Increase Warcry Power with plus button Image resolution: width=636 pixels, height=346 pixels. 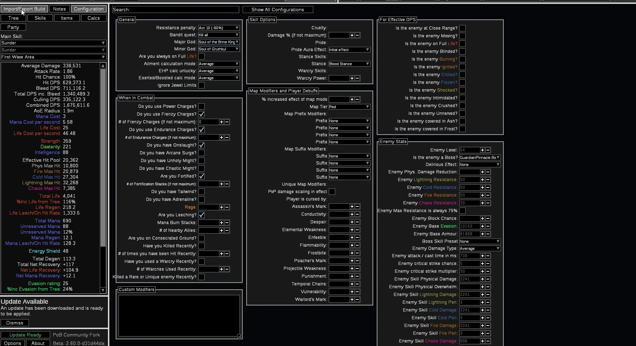[x=352, y=78]
